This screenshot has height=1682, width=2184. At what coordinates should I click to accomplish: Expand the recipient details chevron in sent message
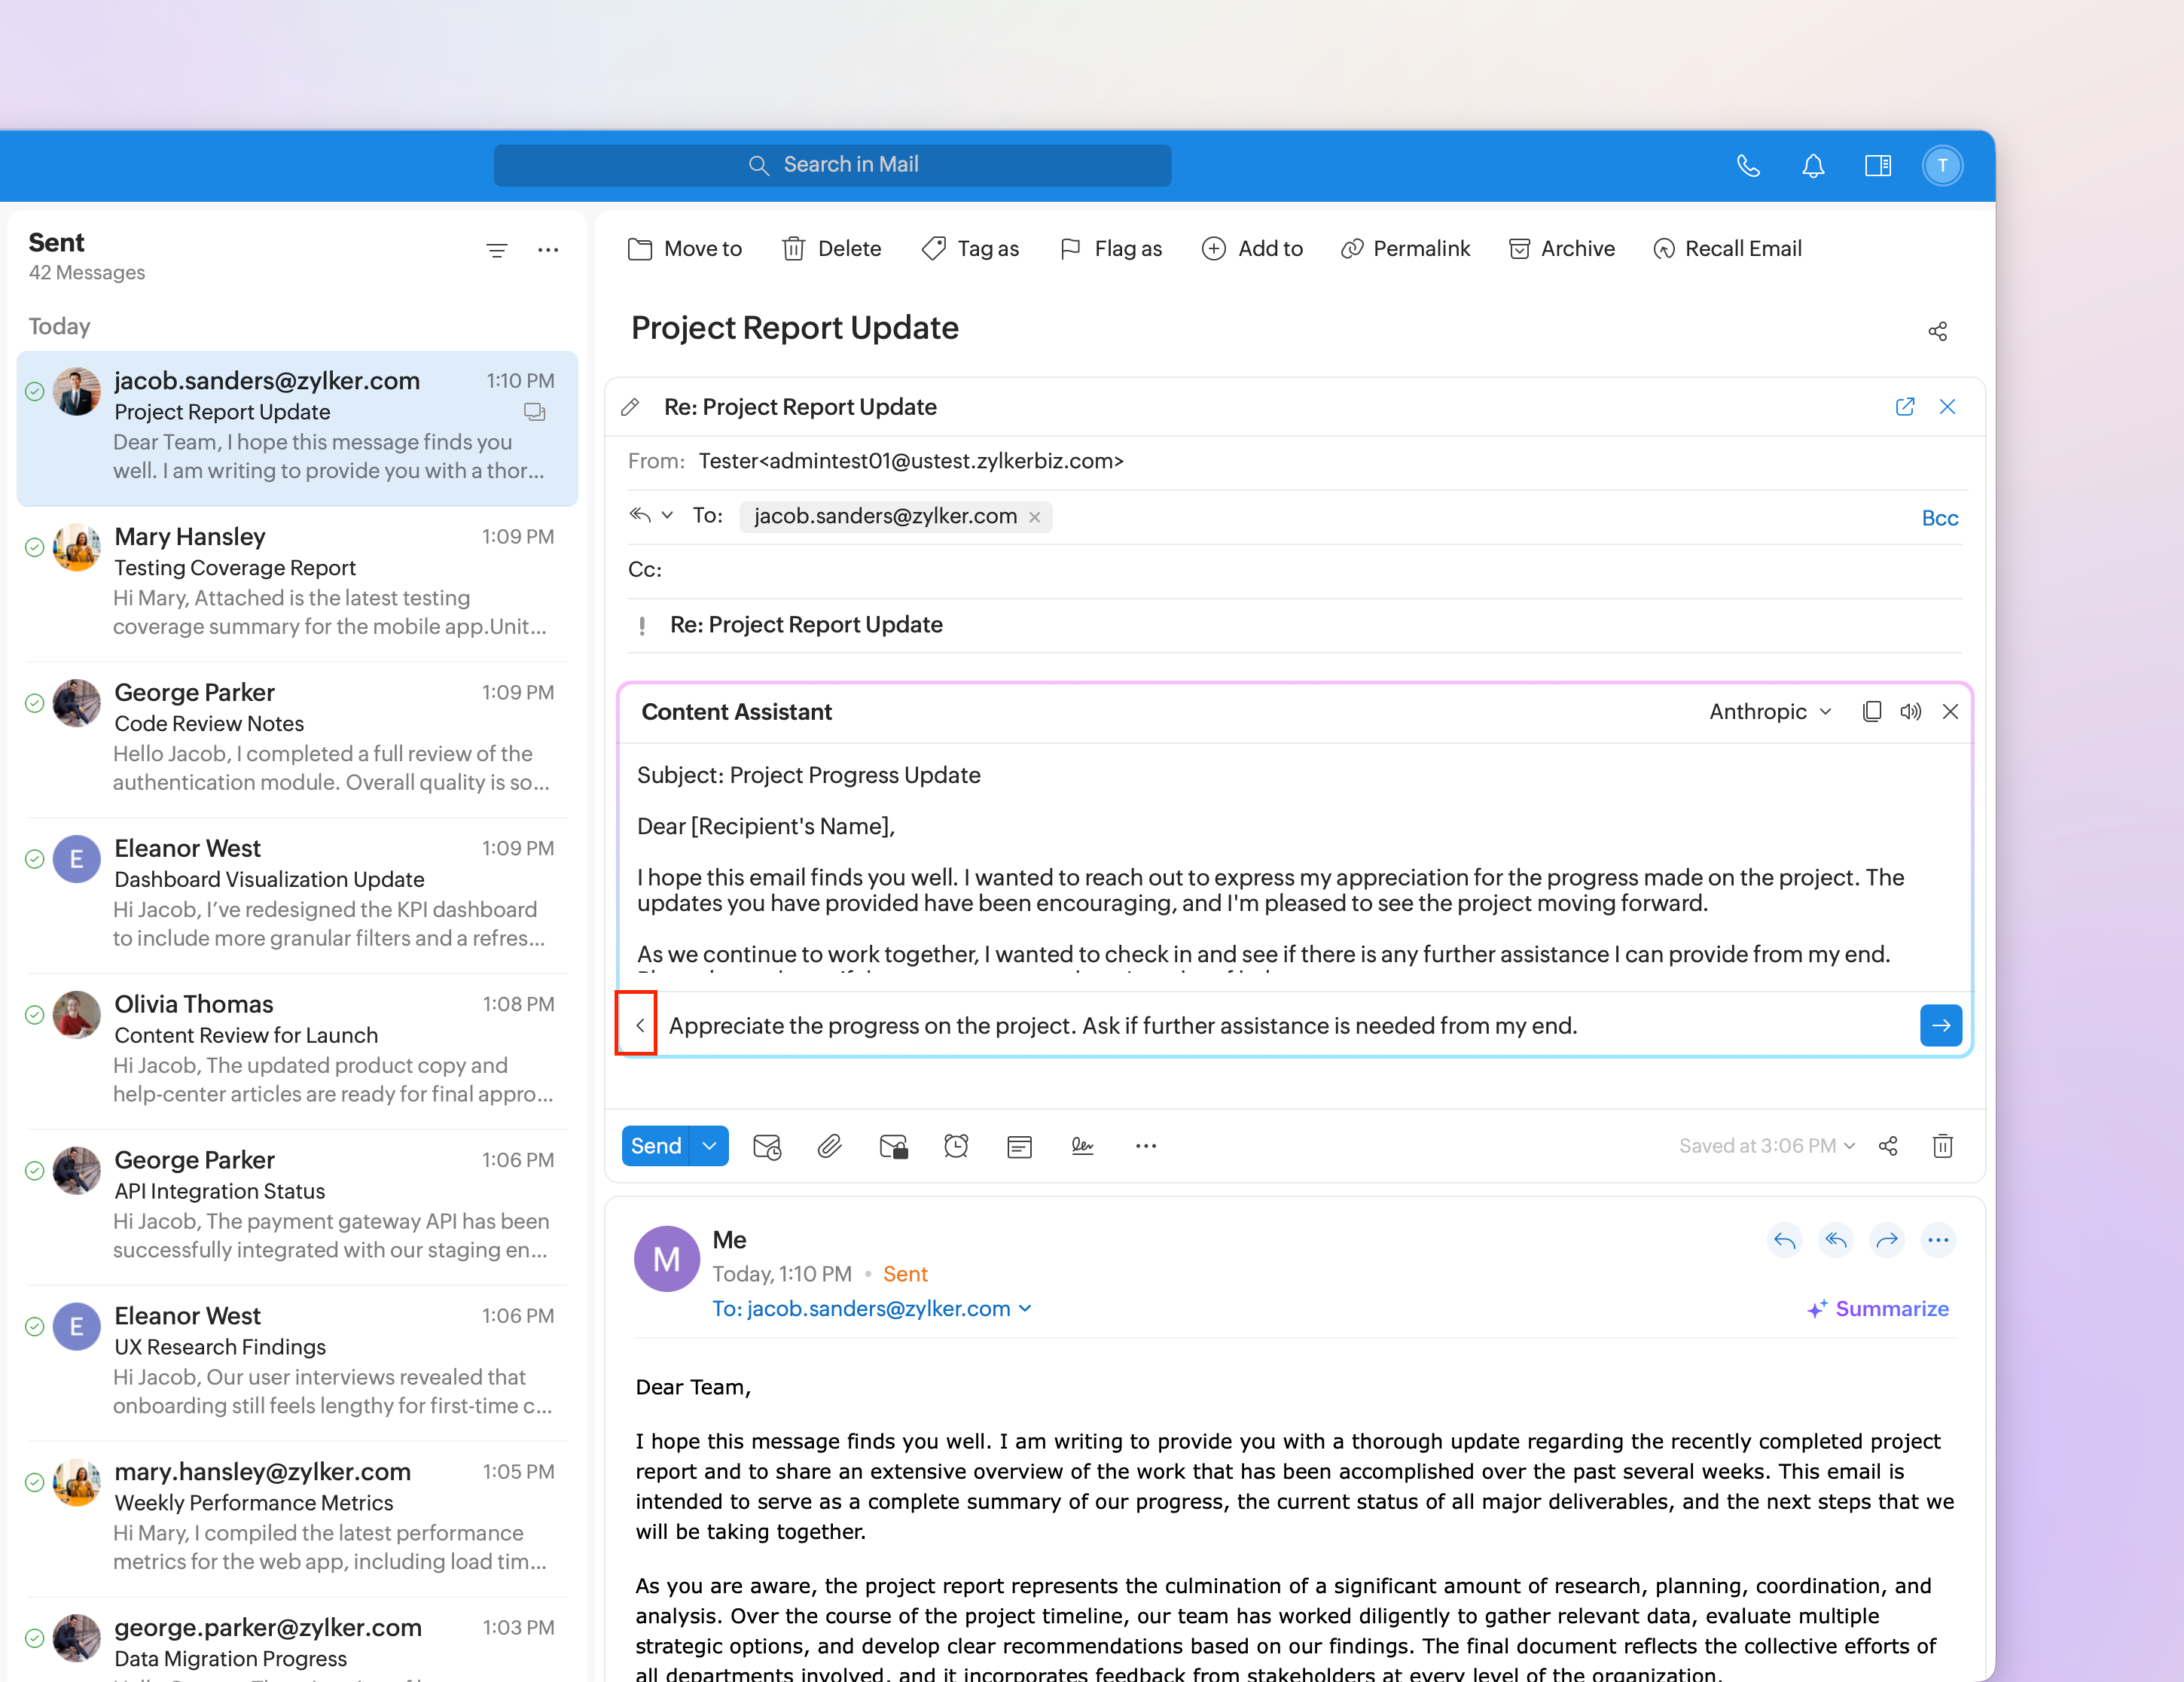(1025, 1309)
